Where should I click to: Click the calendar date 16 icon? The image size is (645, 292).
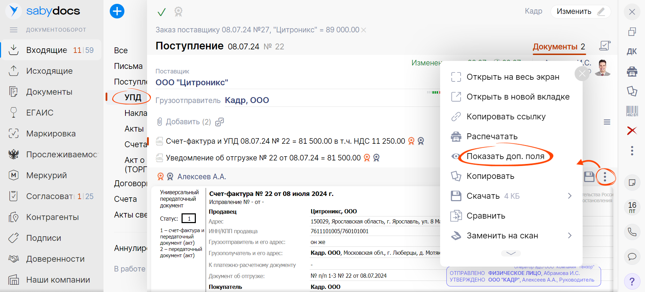[632, 207]
